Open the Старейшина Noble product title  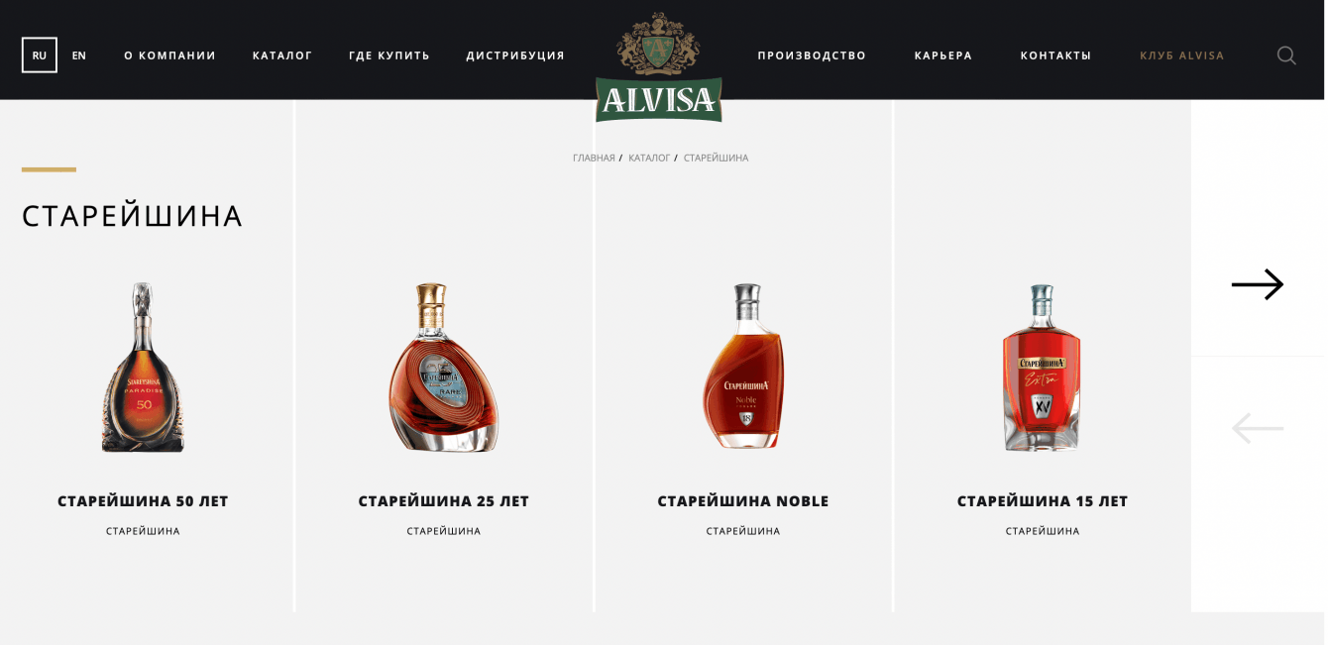tap(743, 501)
